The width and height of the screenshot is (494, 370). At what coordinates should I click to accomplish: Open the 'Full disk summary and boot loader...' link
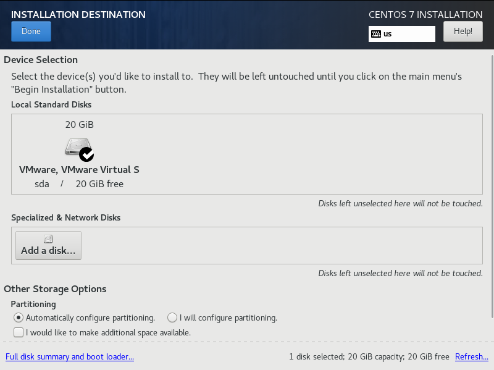click(x=70, y=356)
